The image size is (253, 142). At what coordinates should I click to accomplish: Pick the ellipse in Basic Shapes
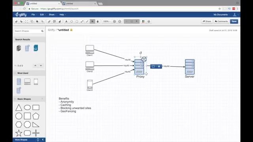[27, 107]
